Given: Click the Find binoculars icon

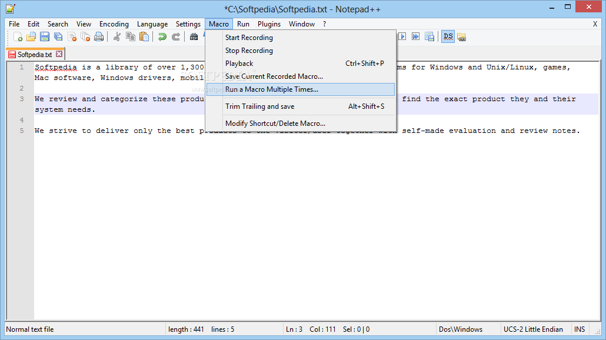Looking at the screenshot, I should 194,37.
